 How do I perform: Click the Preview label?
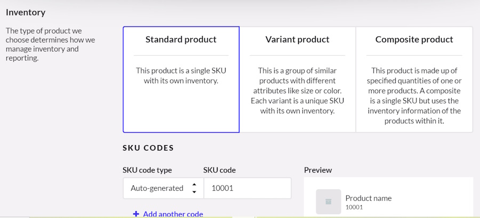pos(318,170)
